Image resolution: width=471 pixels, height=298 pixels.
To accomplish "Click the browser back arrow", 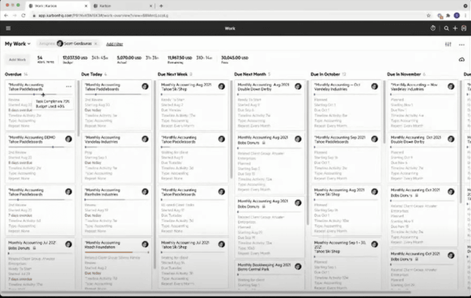I will point(6,16).
